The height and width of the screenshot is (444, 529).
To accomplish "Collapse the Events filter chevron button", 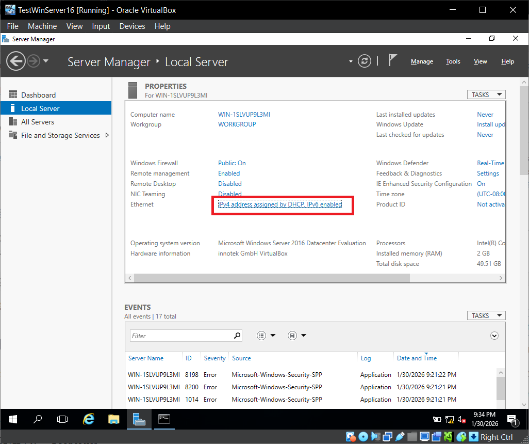I will coord(494,336).
